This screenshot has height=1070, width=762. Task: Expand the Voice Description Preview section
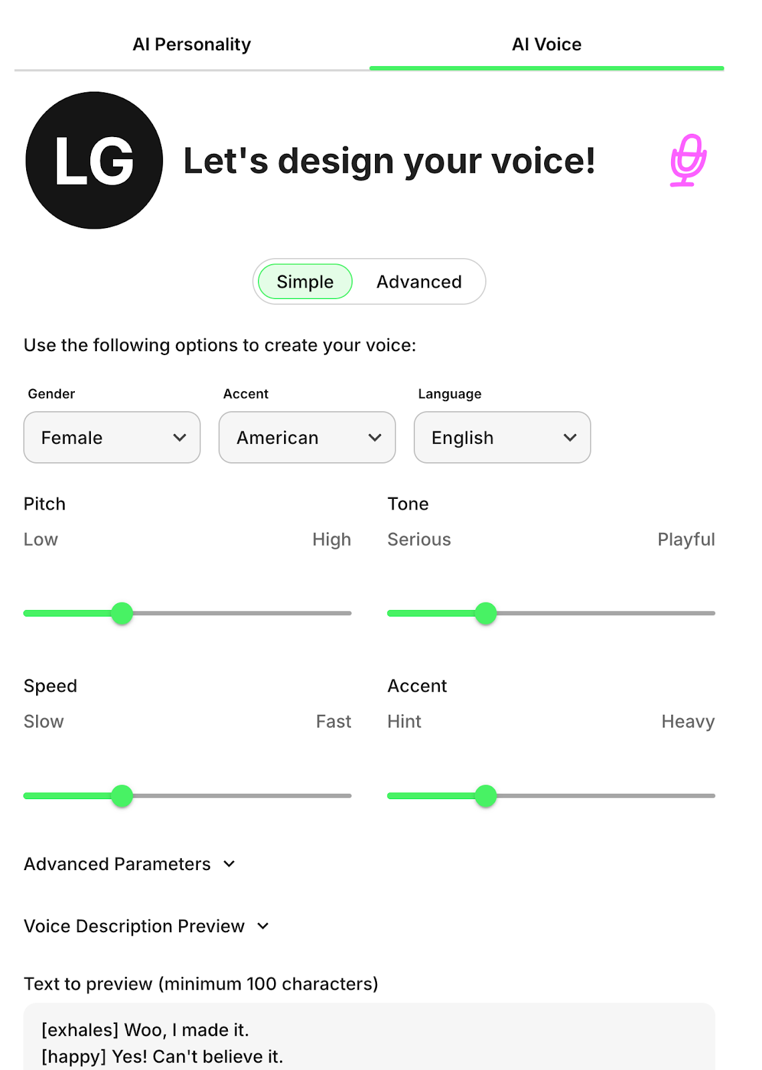click(x=147, y=926)
